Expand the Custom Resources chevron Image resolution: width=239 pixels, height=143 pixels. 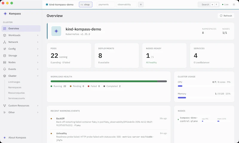click(x=38, y=106)
